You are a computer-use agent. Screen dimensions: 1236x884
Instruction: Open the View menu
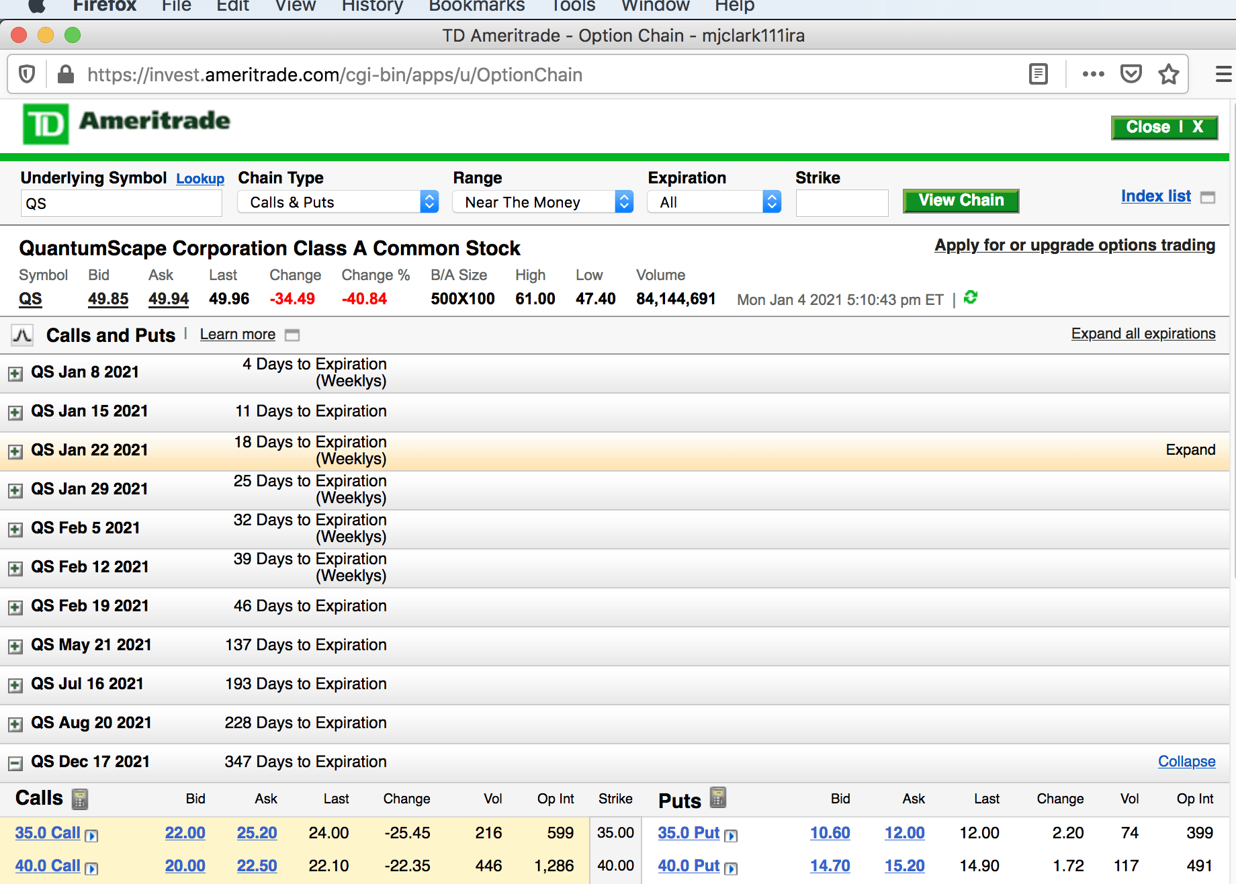click(296, 6)
